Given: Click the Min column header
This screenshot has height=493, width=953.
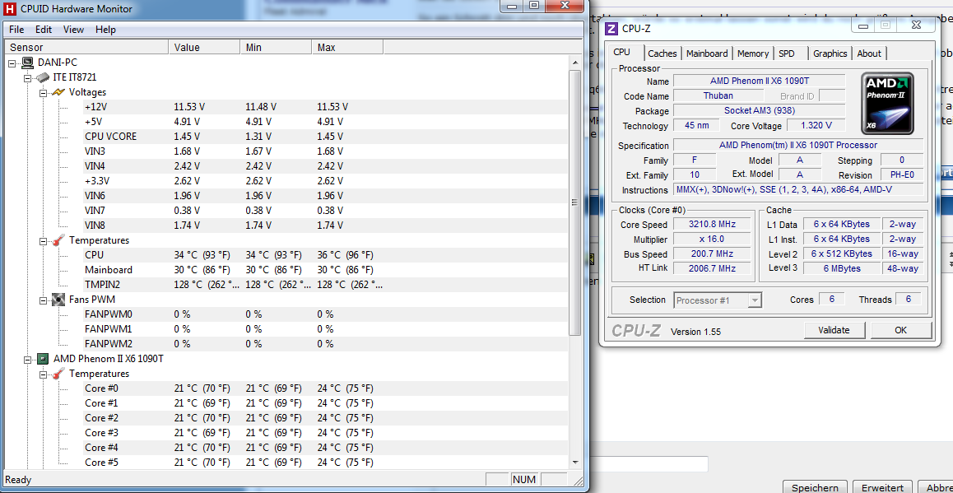Looking at the screenshot, I should pos(276,47).
